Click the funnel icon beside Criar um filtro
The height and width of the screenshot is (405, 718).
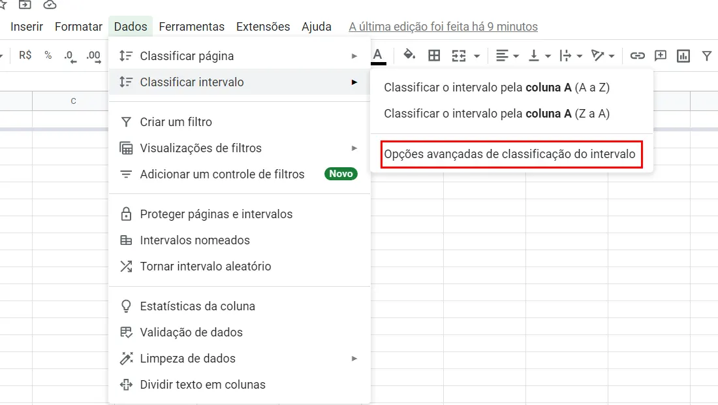click(x=126, y=122)
